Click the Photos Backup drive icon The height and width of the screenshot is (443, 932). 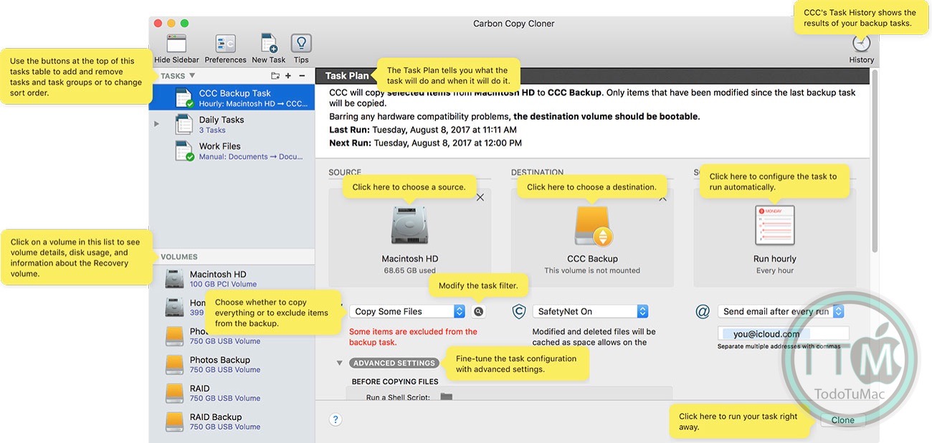coord(174,364)
